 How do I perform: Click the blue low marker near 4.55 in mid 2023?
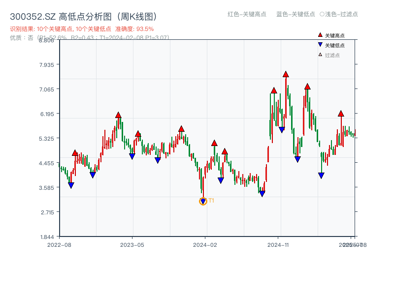158,160
